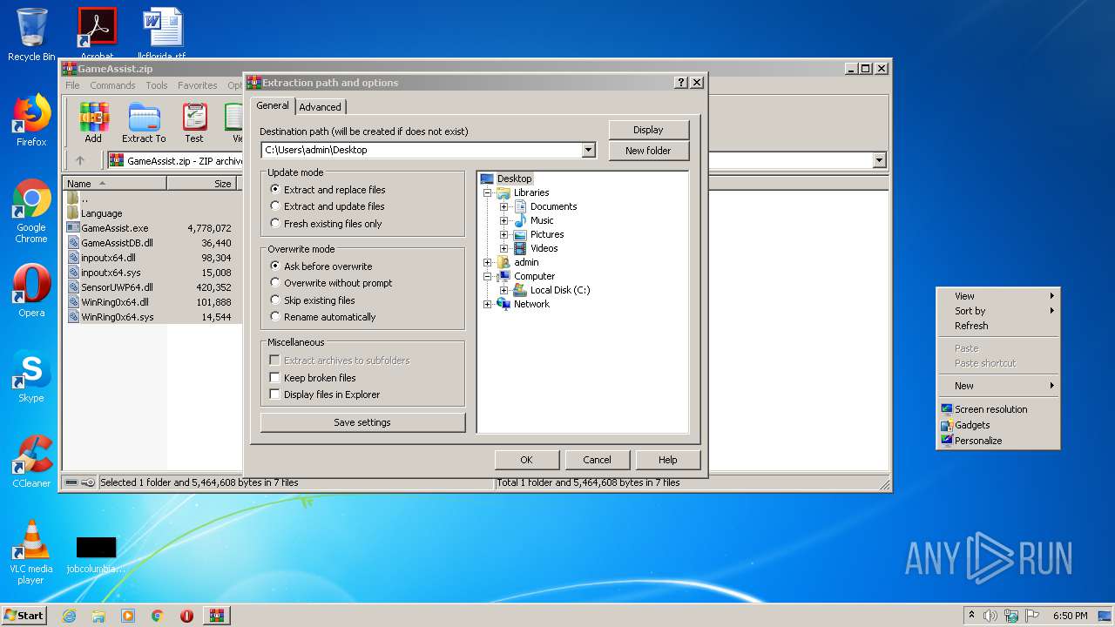Open the New submenu in context menu
Image resolution: width=1115 pixels, height=627 pixels.
998,386
